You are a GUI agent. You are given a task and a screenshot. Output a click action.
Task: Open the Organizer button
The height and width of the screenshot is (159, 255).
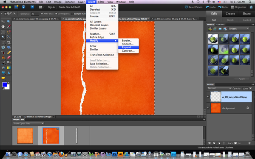(x=238, y=7)
